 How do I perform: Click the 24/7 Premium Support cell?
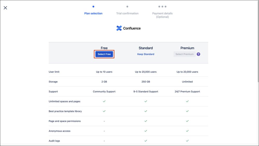[x=187, y=92]
